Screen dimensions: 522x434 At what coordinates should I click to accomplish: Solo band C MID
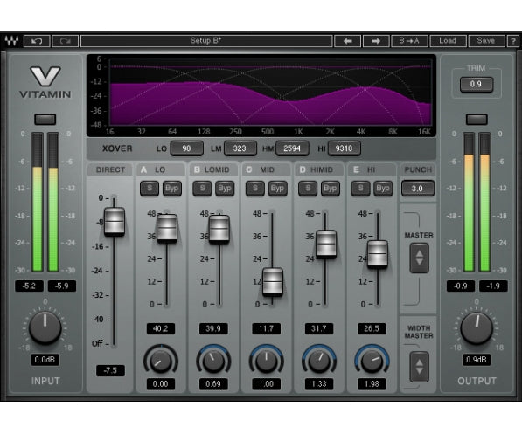pos(255,189)
